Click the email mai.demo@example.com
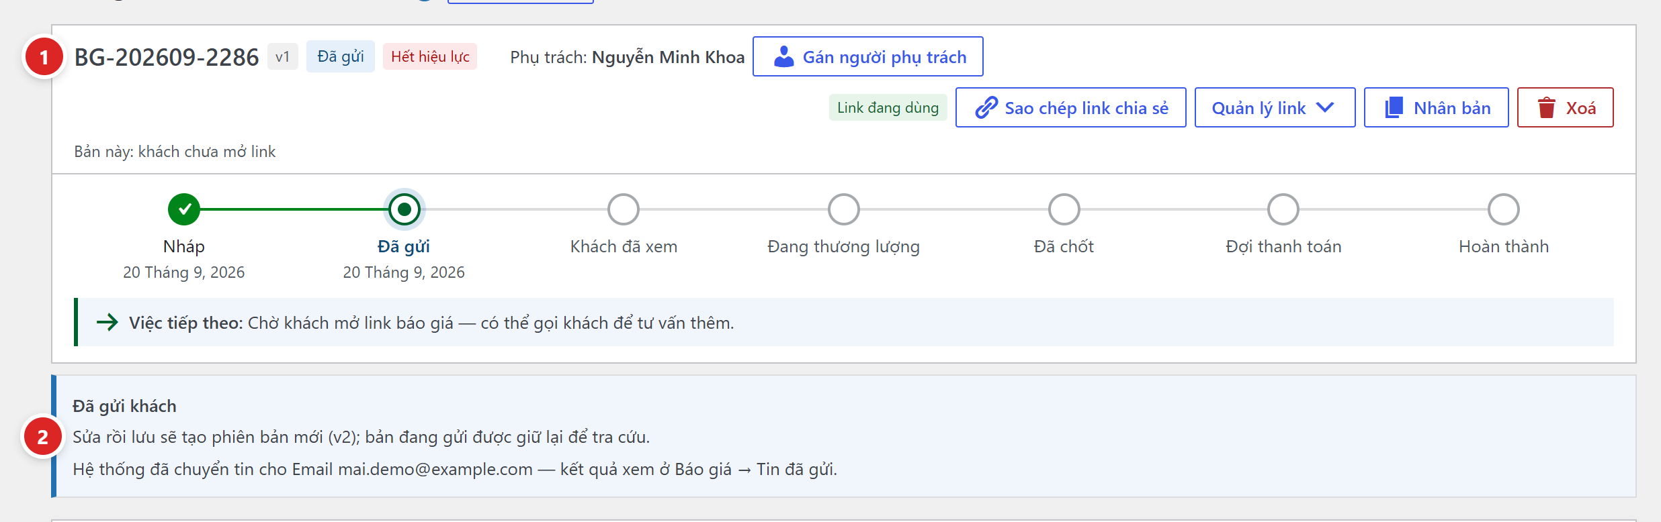 435,469
